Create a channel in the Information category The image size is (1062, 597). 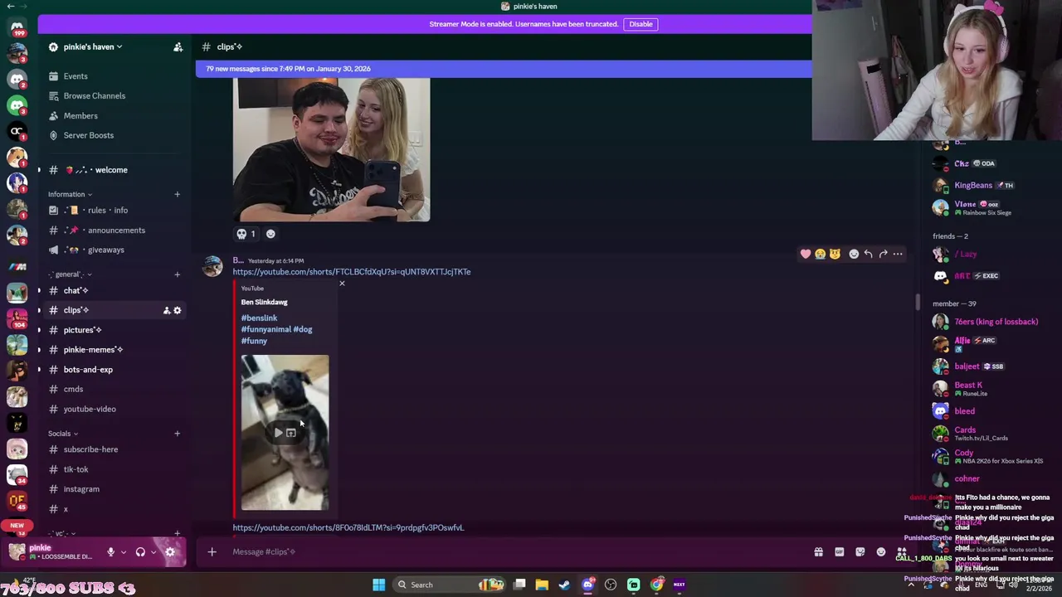(x=177, y=194)
